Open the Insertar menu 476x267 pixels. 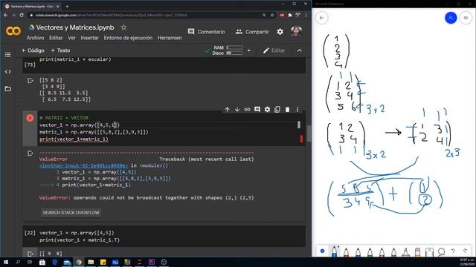[89, 38]
